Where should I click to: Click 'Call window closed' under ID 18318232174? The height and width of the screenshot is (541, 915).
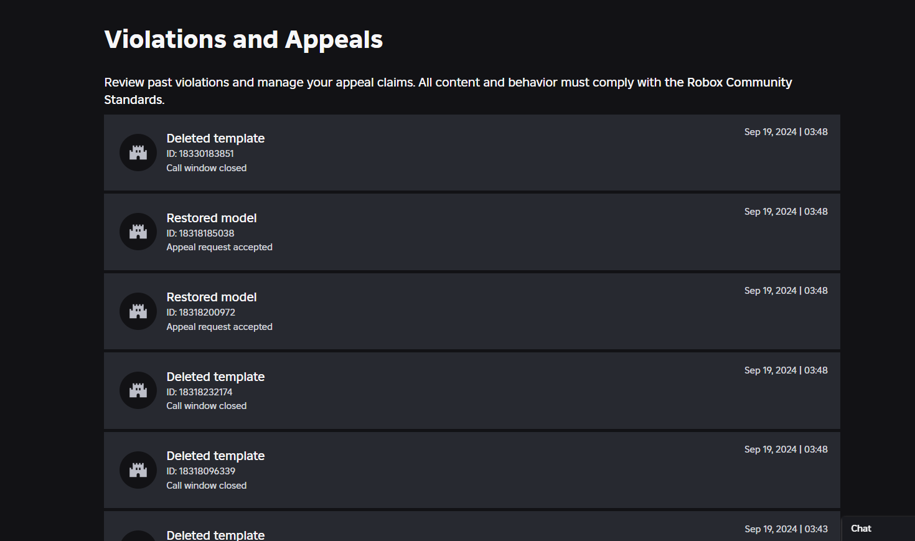coord(206,406)
